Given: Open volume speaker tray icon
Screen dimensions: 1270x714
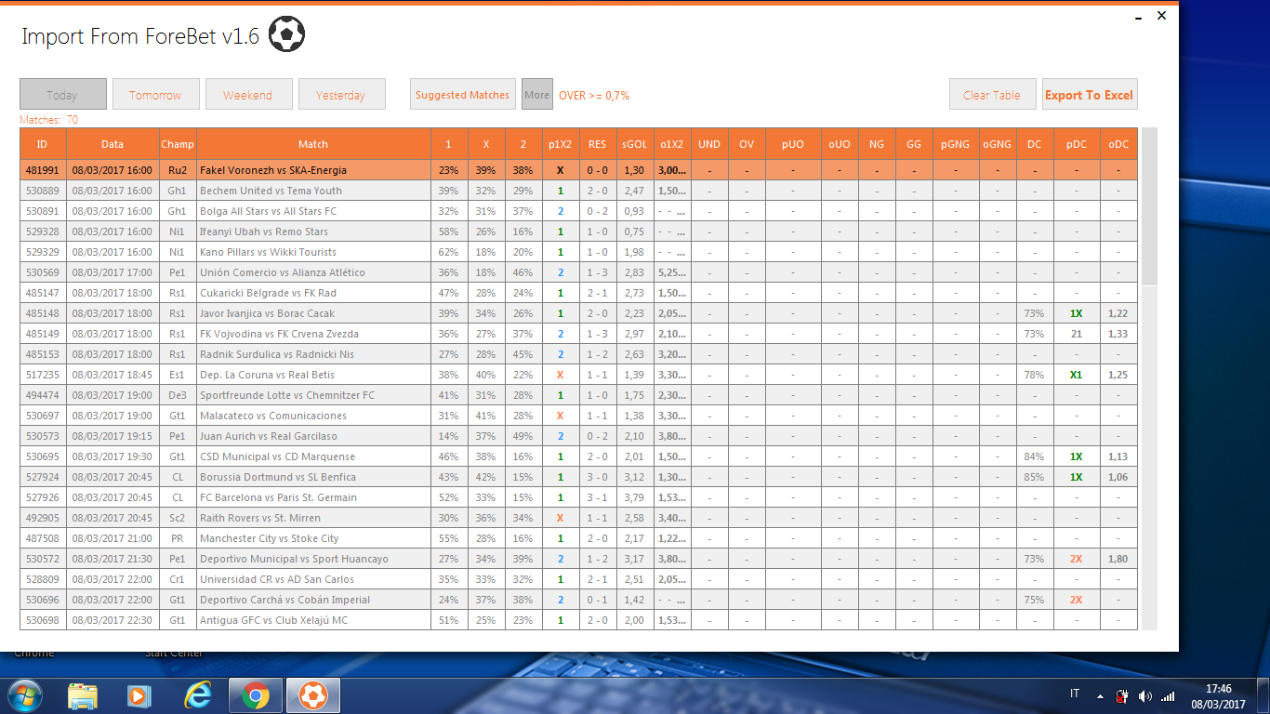Looking at the screenshot, I should click(1144, 695).
